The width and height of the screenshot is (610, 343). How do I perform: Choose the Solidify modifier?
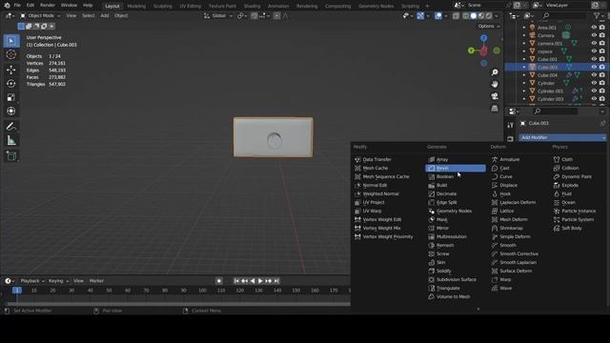click(x=456, y=271)
